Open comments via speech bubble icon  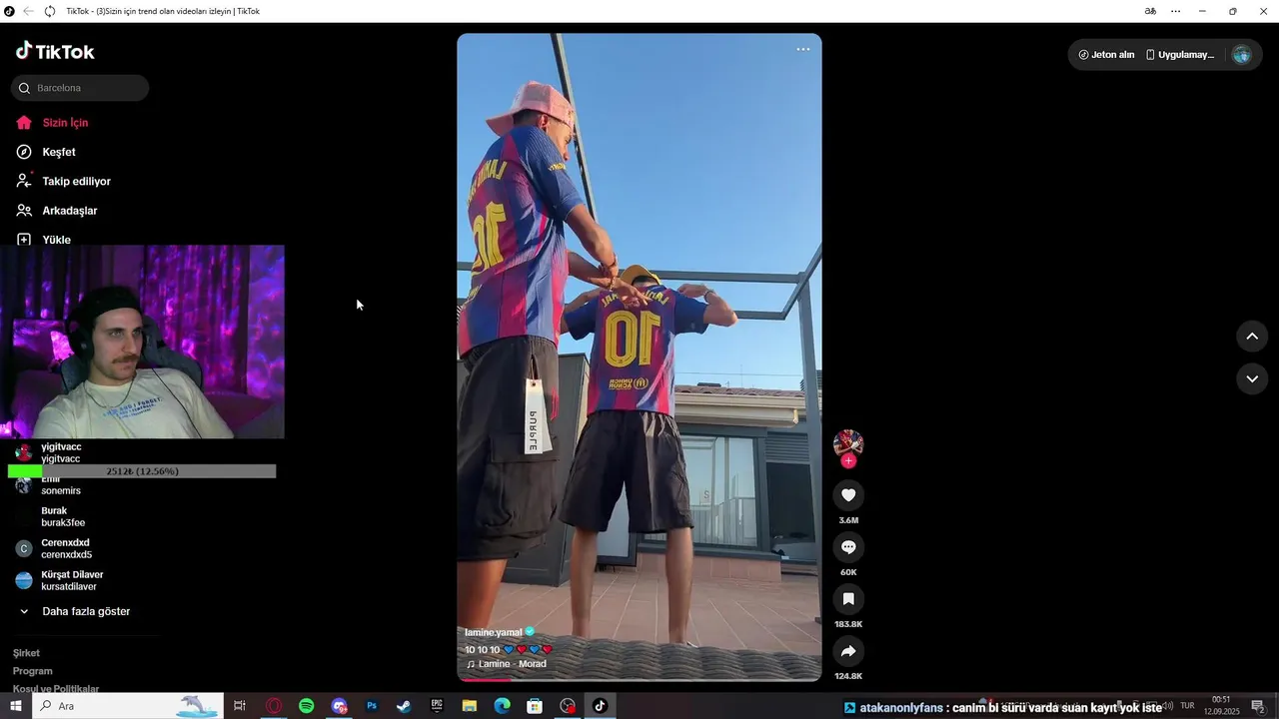coord(848,547)
